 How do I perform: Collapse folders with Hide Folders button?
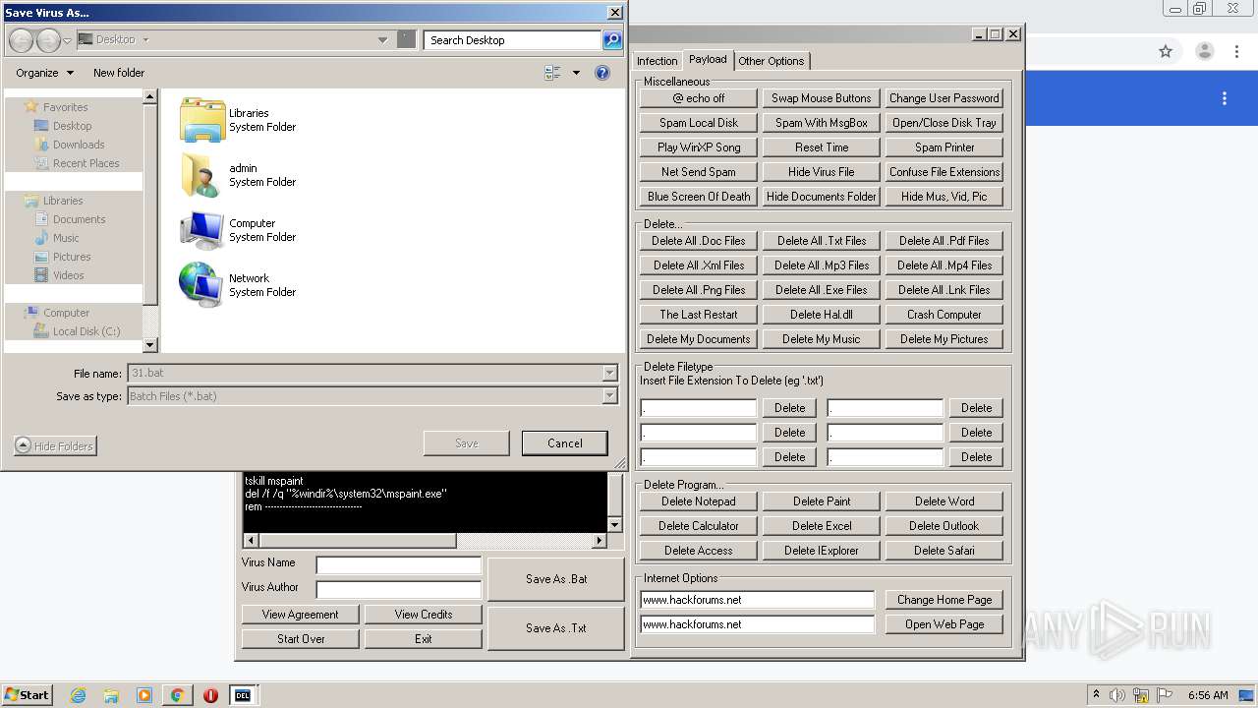pos(56,445)
